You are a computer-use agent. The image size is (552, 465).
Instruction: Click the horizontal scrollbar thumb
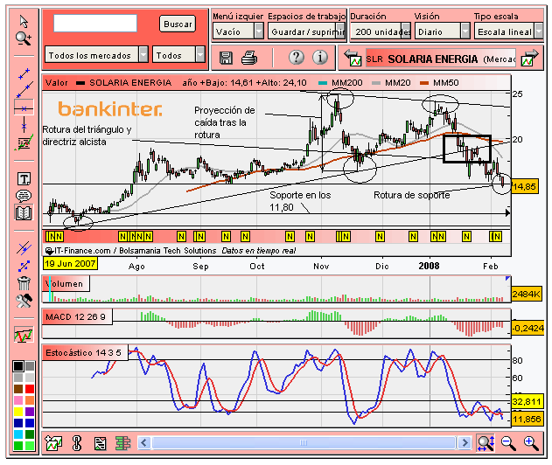point(304,442)
